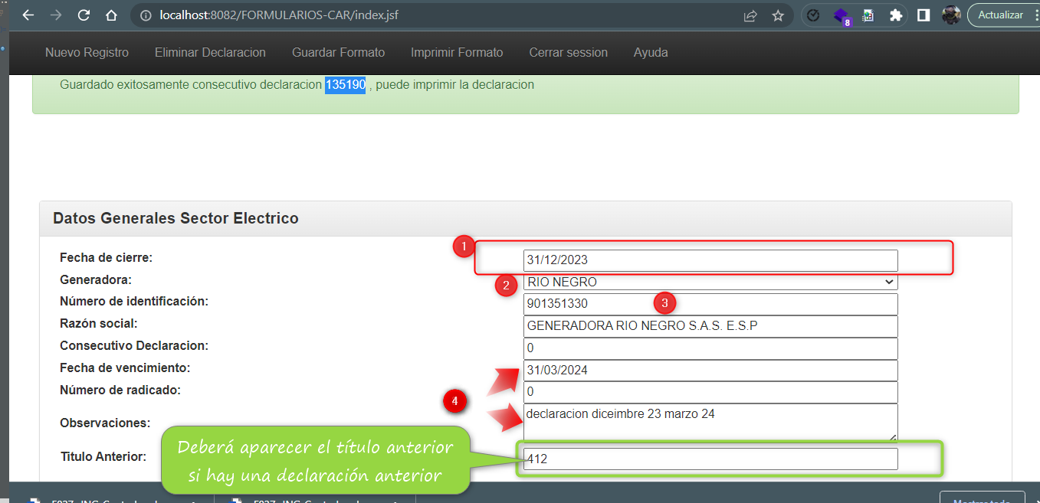Reload the page with the refresh icon

pos(84,15)
